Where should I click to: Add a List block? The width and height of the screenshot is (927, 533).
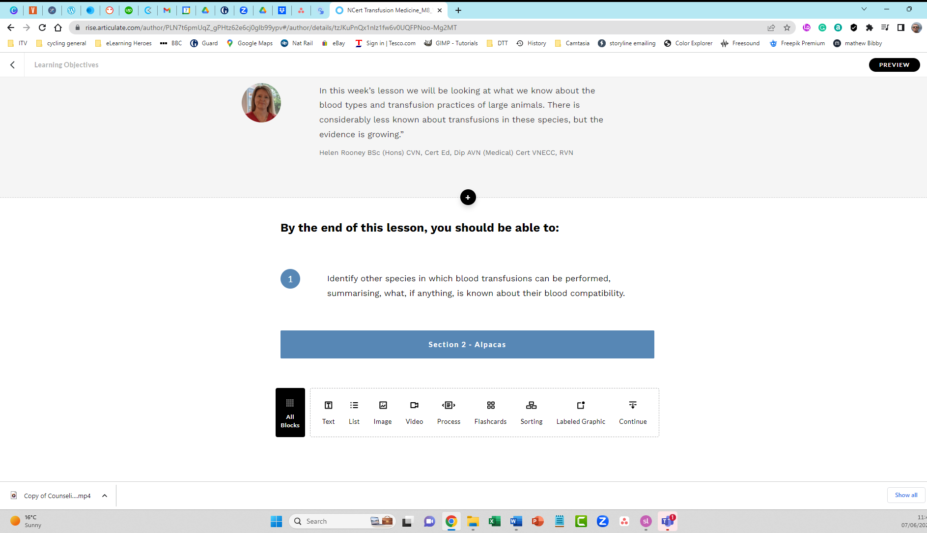[354, 413]
